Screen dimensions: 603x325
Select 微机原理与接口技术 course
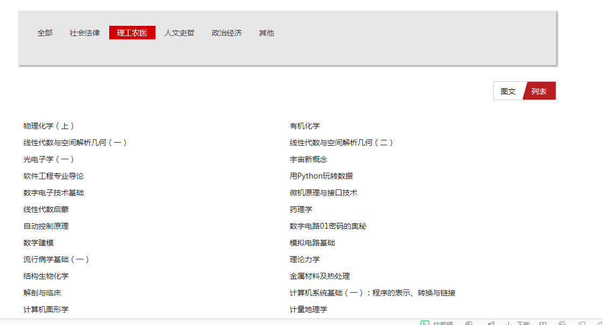(x=323, y=193)
